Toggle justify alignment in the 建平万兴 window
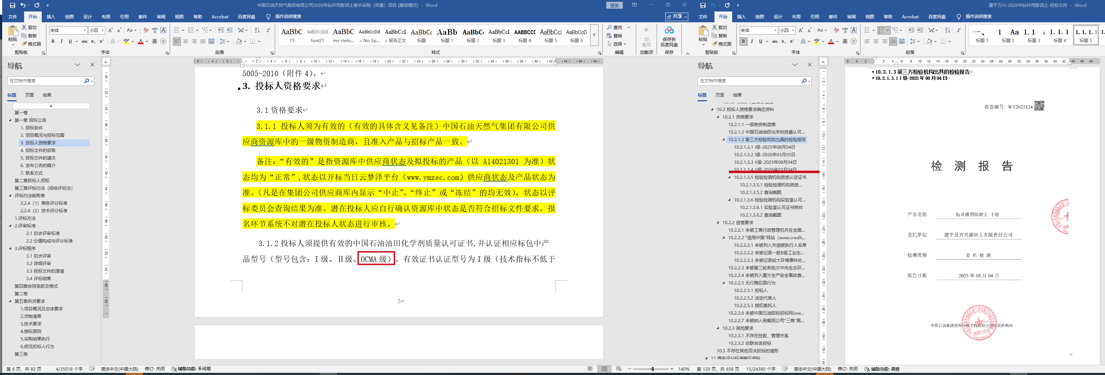 pyautogui.click(x=892, y=41)
